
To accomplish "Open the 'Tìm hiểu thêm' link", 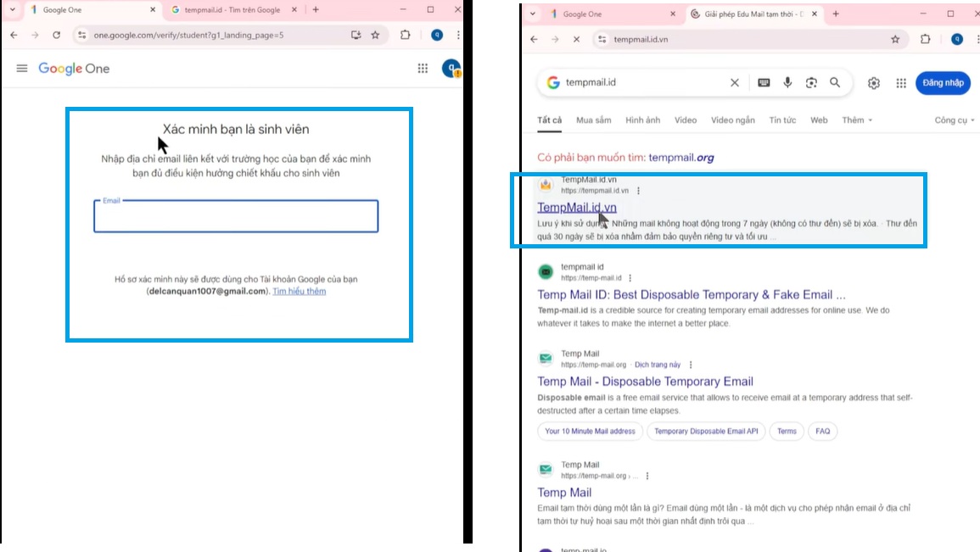I will [299, 291].
